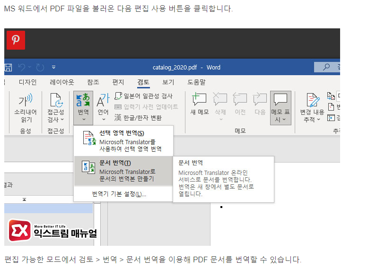Click the 번역 translate icon
Viewport: 377px width, 277px height.
pos(83,100)
